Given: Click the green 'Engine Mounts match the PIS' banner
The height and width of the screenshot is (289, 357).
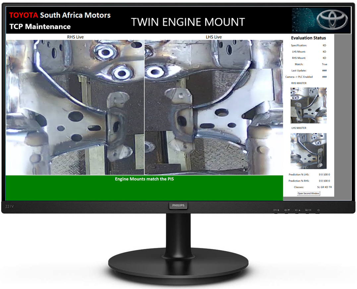Looking at the screenshot, I should 144,188.
